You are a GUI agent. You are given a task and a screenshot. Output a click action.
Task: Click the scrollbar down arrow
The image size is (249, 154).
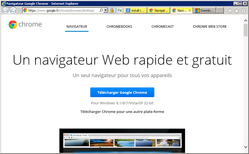(x=246, y=147)
